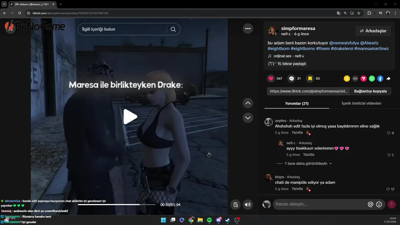This screenshot has height=225, width=400.
Task: Open more share options arrow
Action: pyautogui.click(x=388, y=79)
